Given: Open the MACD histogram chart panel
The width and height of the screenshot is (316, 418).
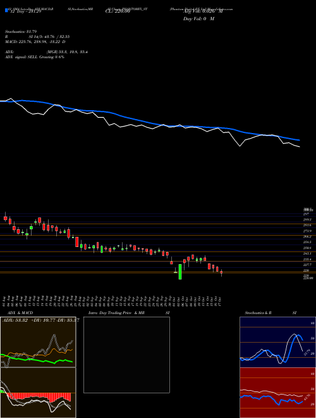Looking at the screenshot, I should tap(38, 393).
